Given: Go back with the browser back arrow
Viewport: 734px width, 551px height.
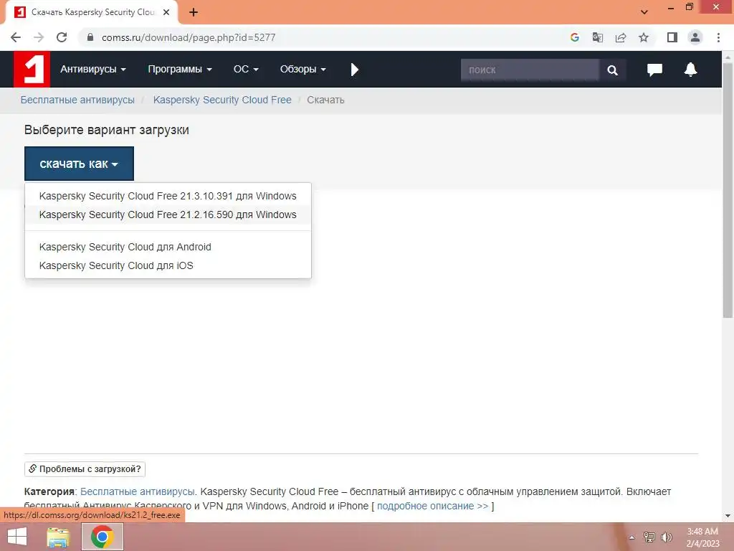Looking at the screenshot, I should [x=16, y=37].
